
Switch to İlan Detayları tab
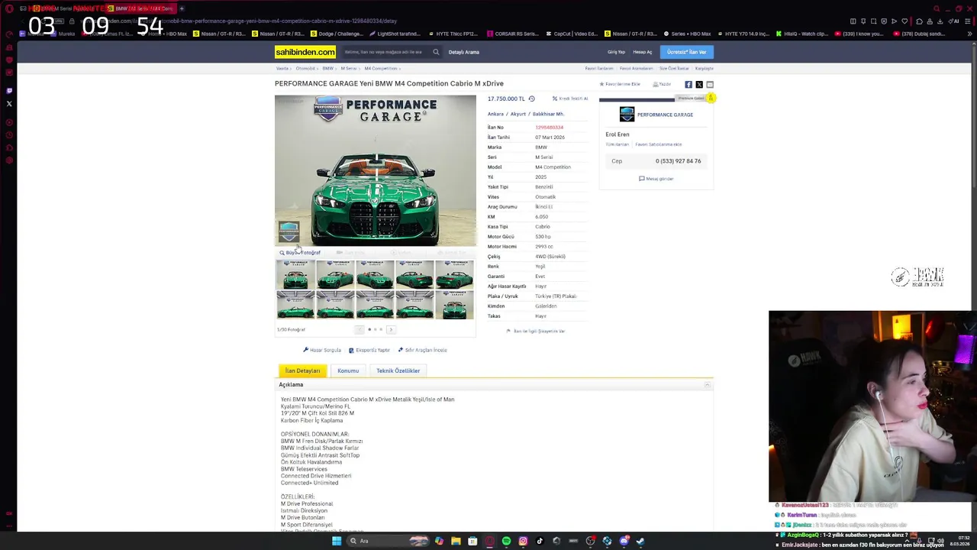point(303,370)
